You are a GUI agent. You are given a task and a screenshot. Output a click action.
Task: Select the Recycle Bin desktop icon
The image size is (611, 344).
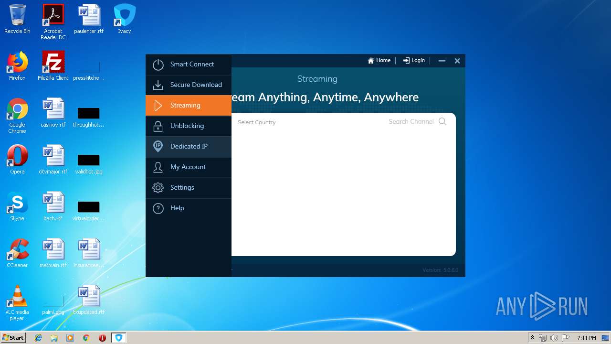[x=17, y=19]
